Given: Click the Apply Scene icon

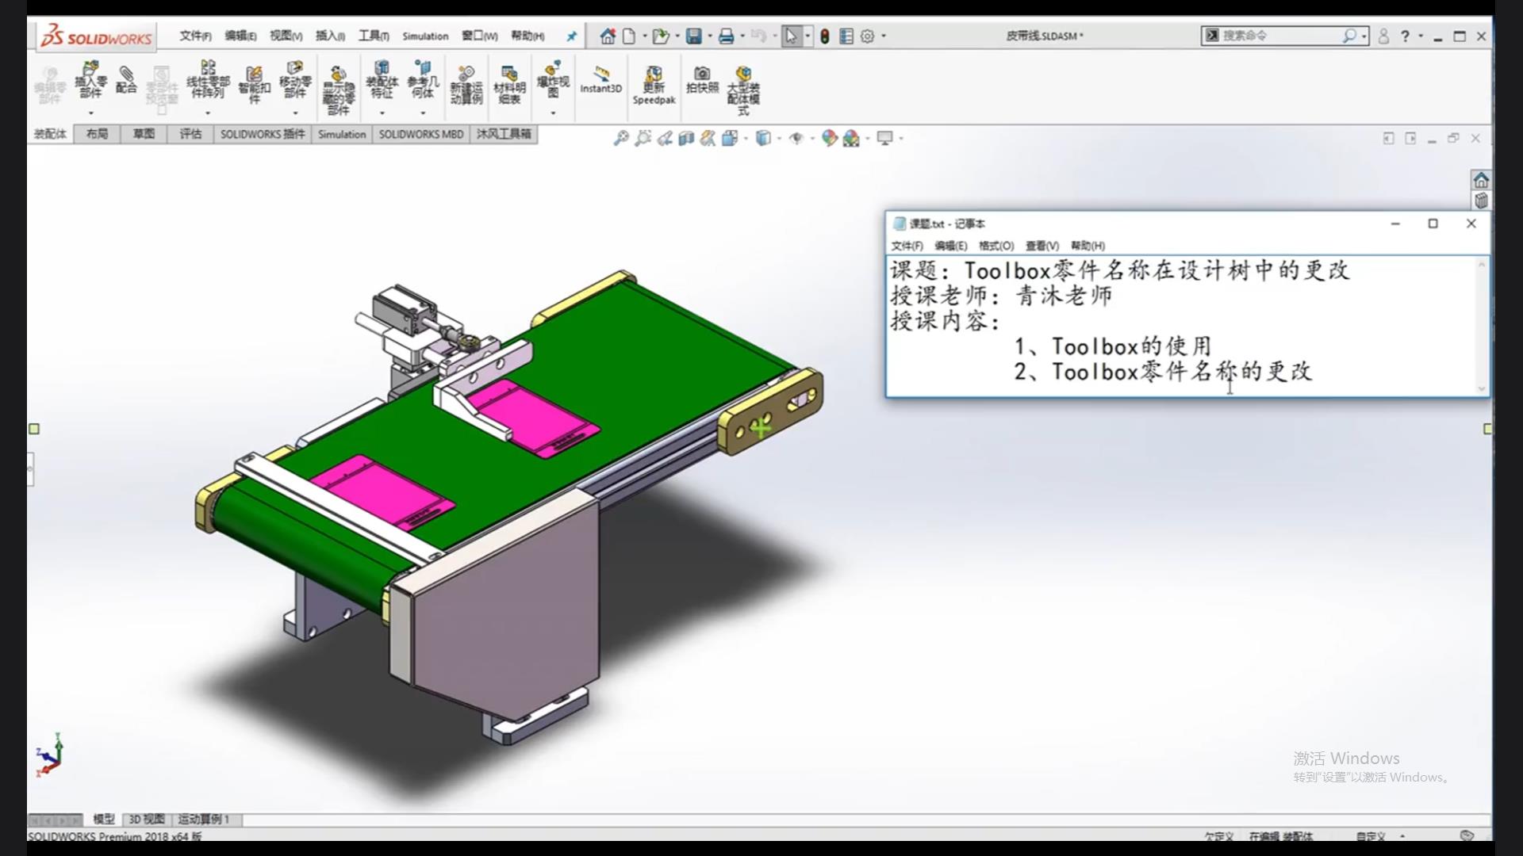Looking at the screenshot, I should coord(851,139).
